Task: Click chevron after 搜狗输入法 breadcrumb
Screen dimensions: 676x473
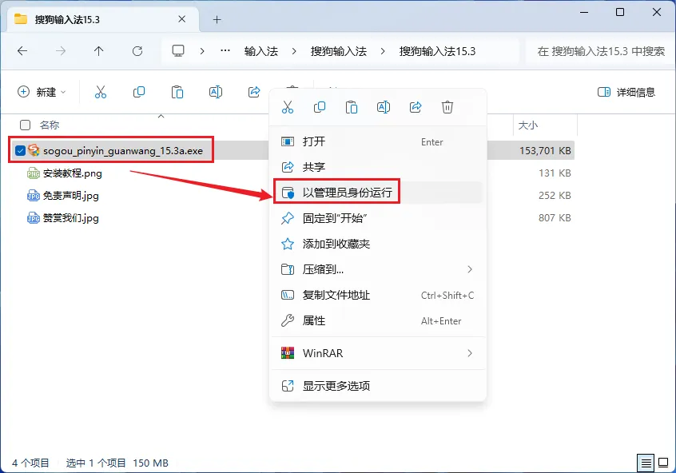Action: pyautogui.click(x=383, y=51)
